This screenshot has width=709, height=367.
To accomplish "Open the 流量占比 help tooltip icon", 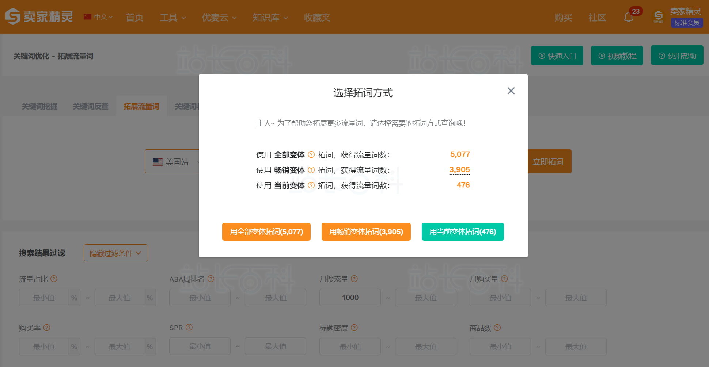I will (x=54, y=279).
